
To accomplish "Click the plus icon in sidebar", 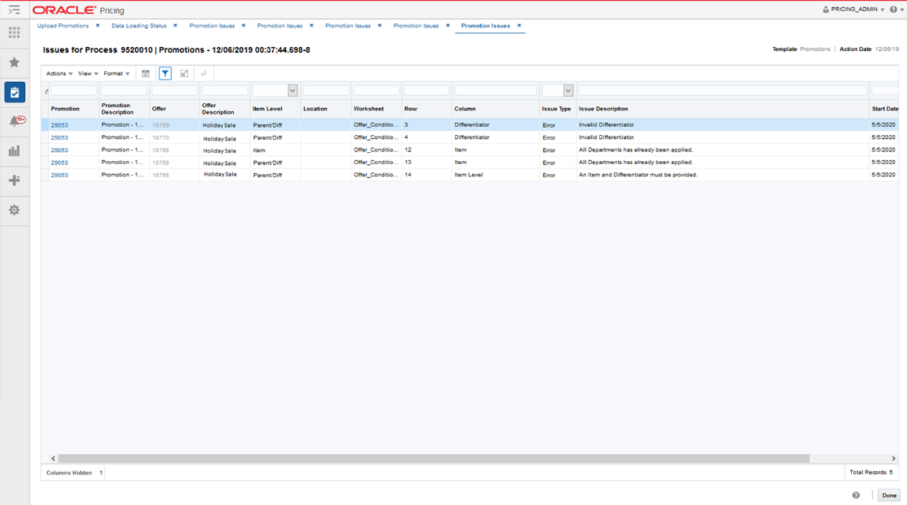I will [x=14, y=180].
